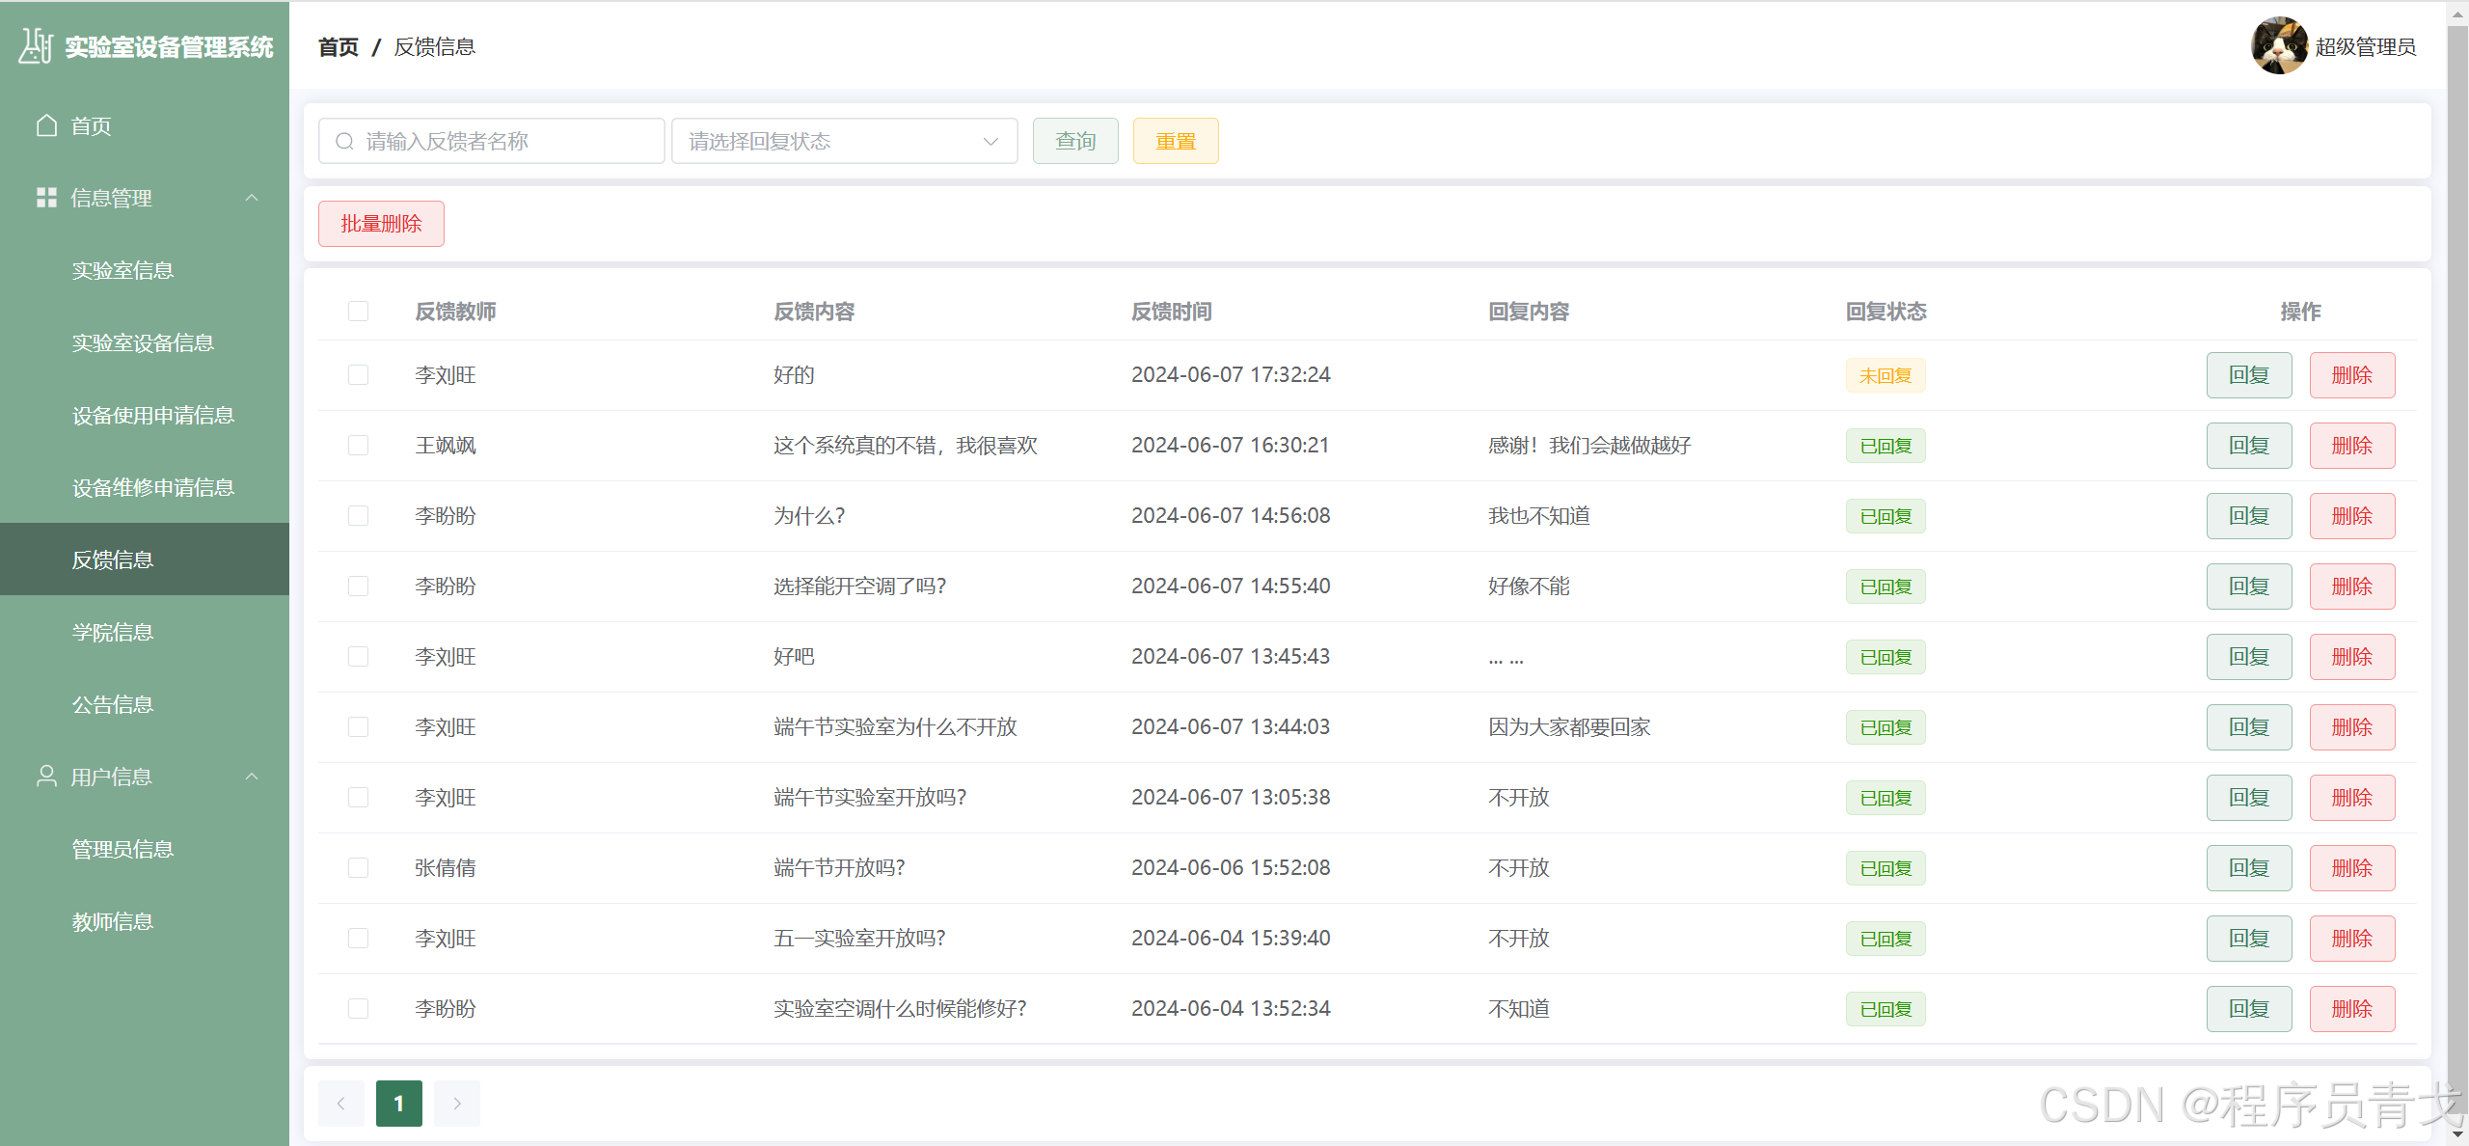Open the 请选择回复状态 dropdown

(x=844, y=142)
